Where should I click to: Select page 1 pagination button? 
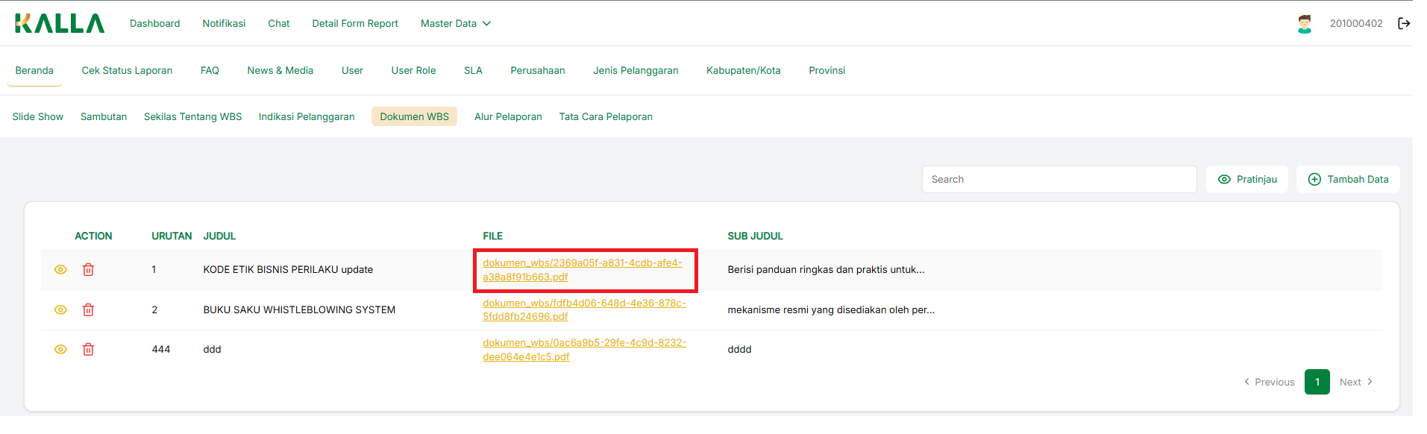[1317, 382]
